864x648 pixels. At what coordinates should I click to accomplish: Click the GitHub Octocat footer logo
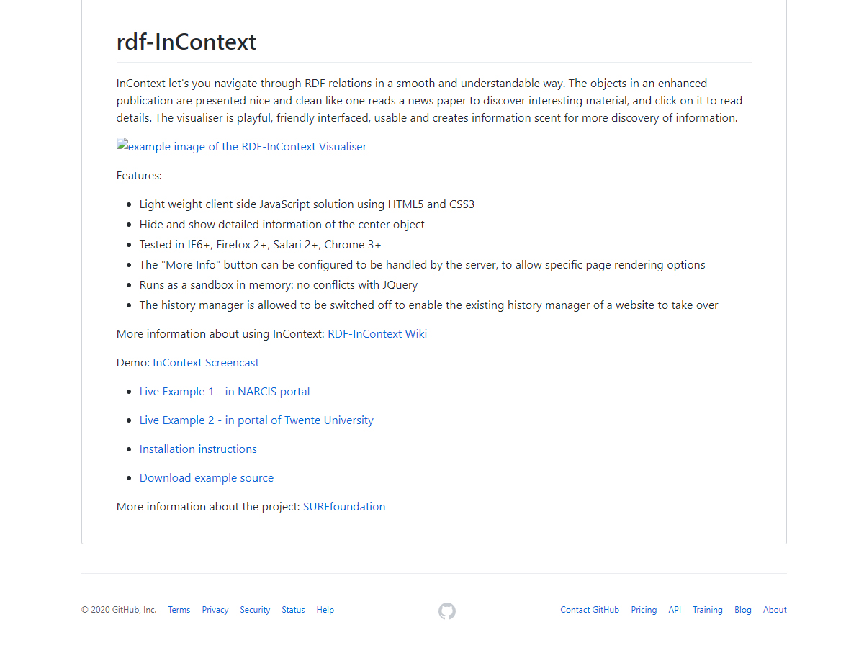click(447, 611)
